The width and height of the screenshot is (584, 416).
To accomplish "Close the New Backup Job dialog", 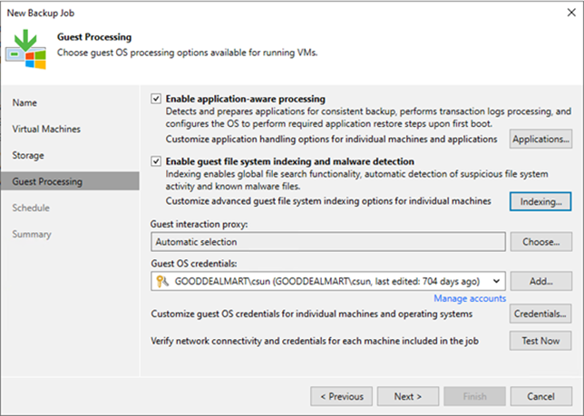I will pyautogui.click(x=567, y=11).
